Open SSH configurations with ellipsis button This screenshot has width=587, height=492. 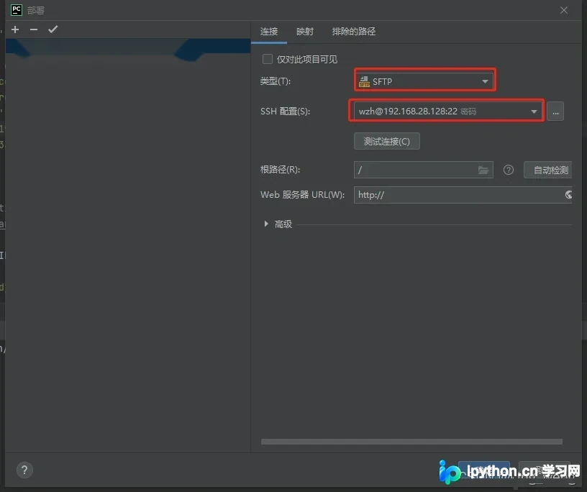(x=555, y=111)
